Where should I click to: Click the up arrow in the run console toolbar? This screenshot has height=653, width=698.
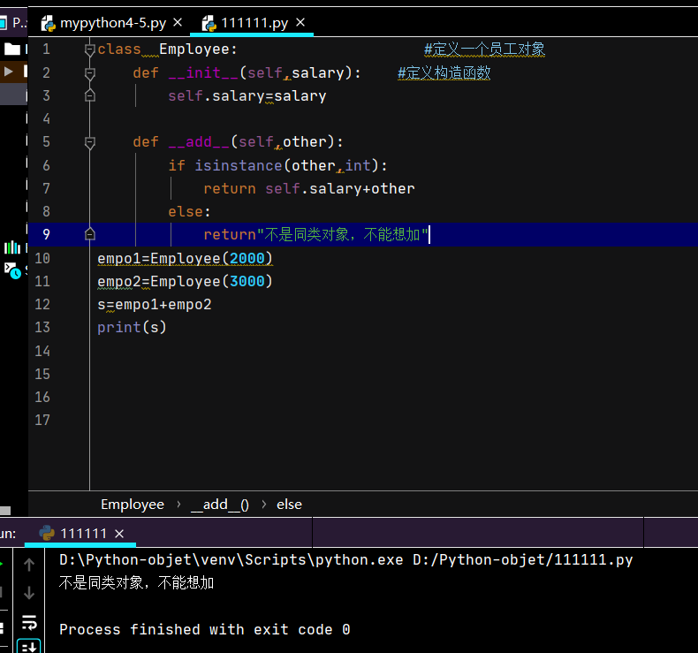(x=29, y=565)
